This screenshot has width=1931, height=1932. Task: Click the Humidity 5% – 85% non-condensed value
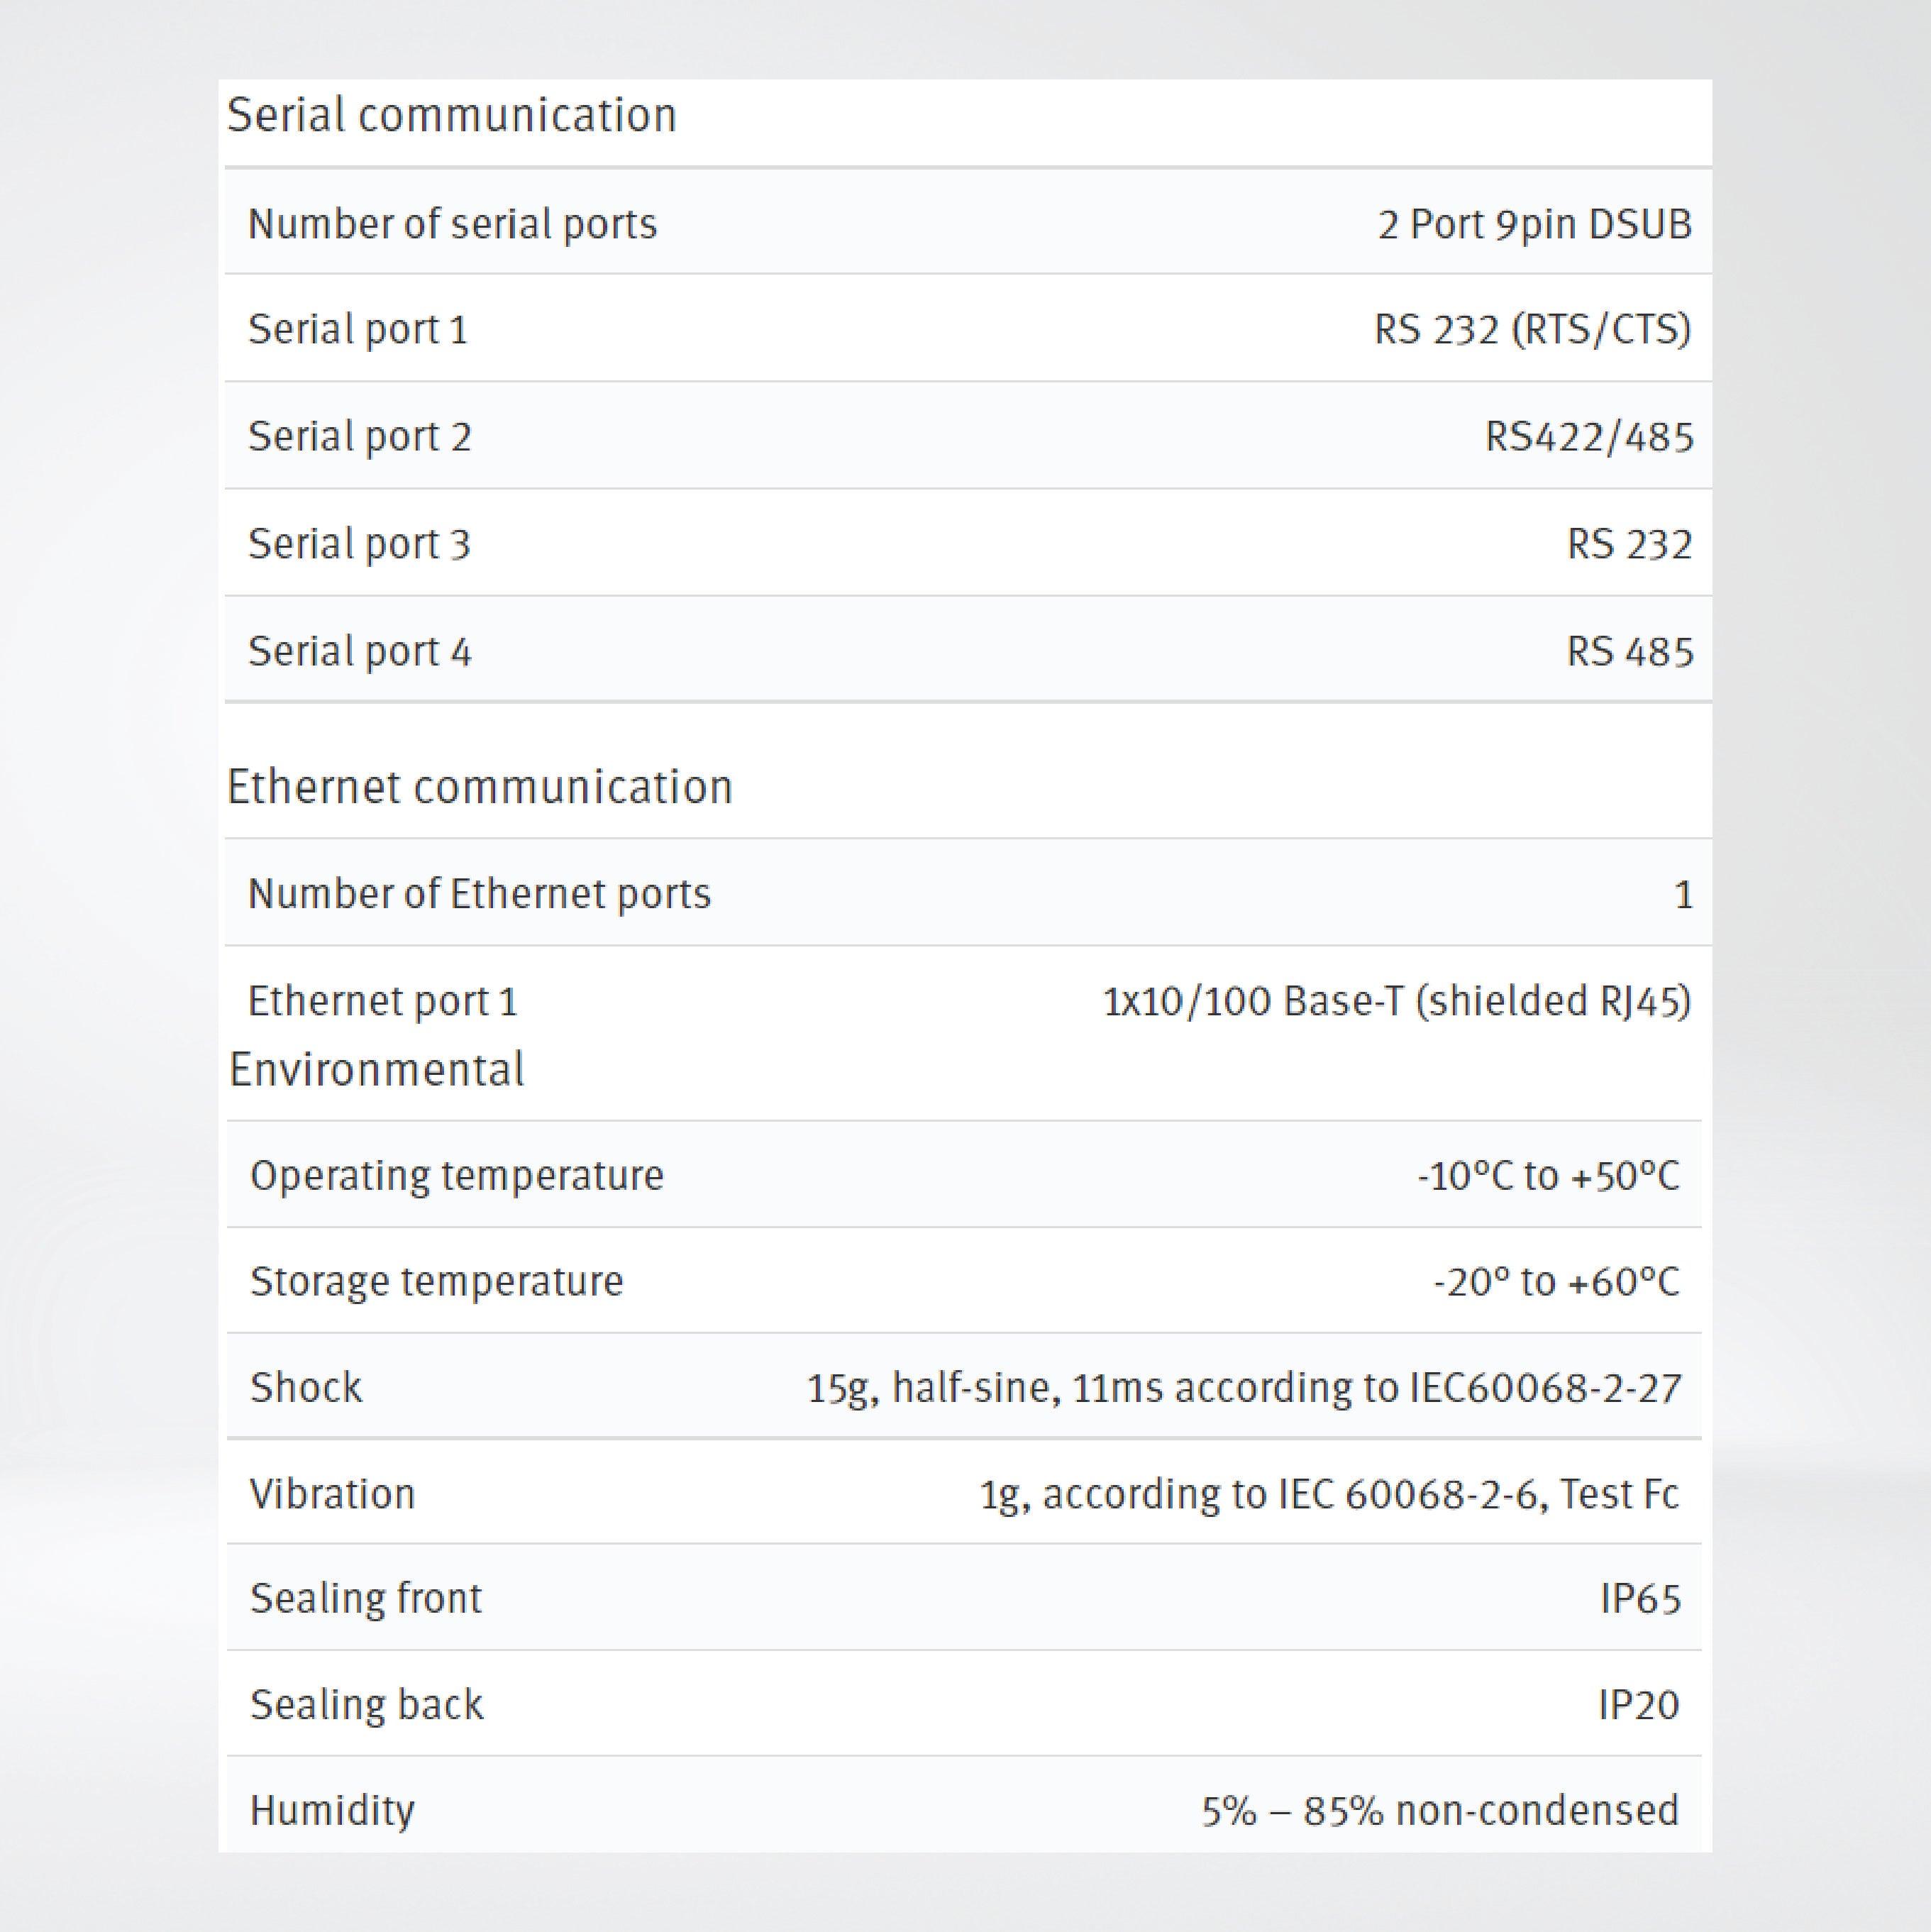1439,1811
